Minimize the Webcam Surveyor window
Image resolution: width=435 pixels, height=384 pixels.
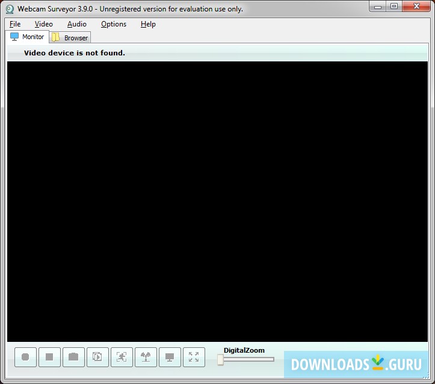click(x=378, y=7)
